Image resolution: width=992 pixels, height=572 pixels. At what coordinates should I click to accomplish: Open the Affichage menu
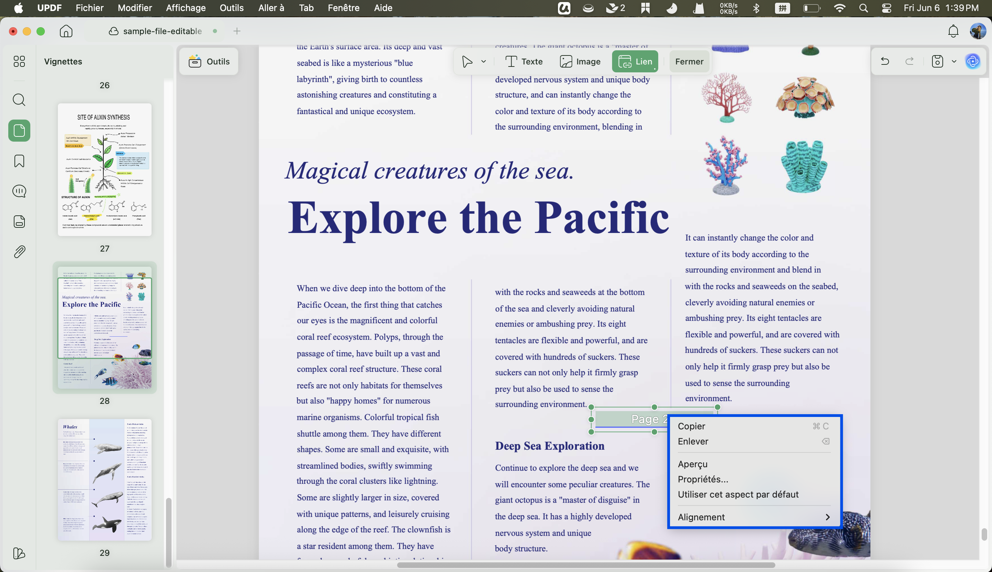pos(186,8)
